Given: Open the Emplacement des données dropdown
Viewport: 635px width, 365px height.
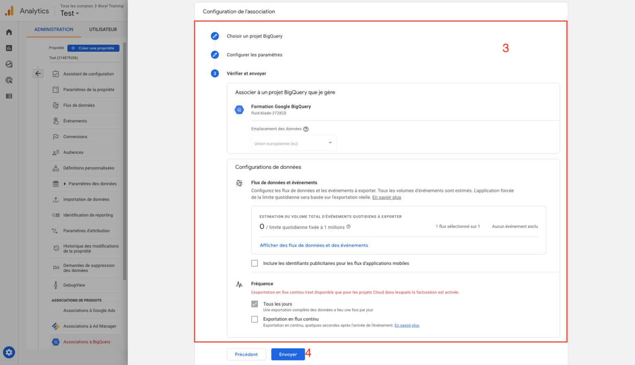Looking at the screenshot, I should point(293,142).
